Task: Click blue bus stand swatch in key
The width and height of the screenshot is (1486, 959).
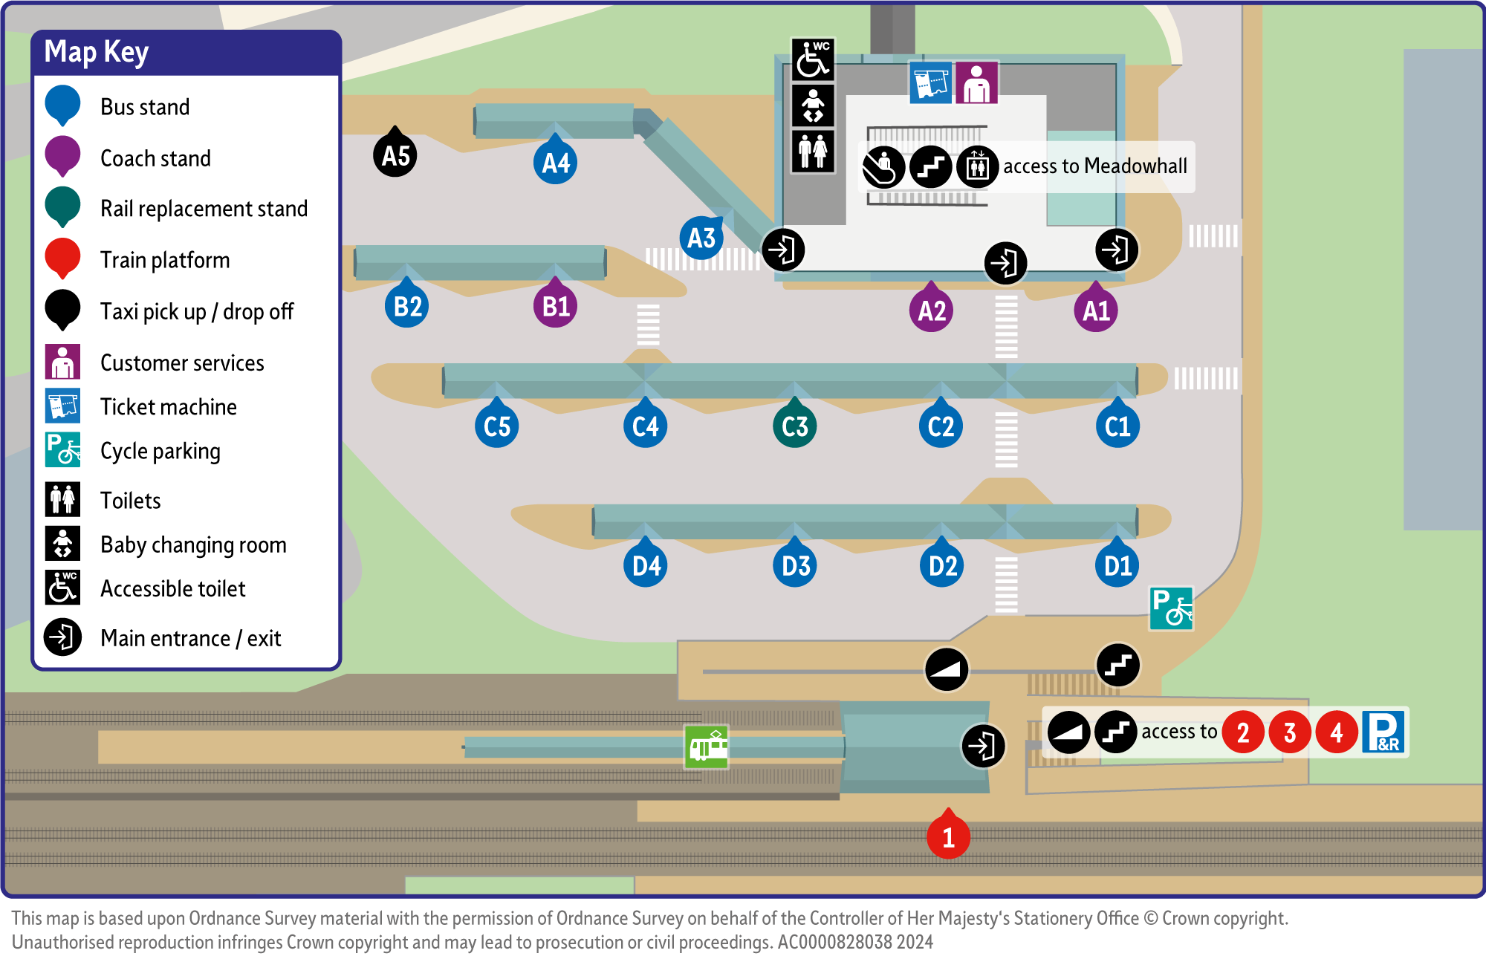Action: [x=63, y=106]
